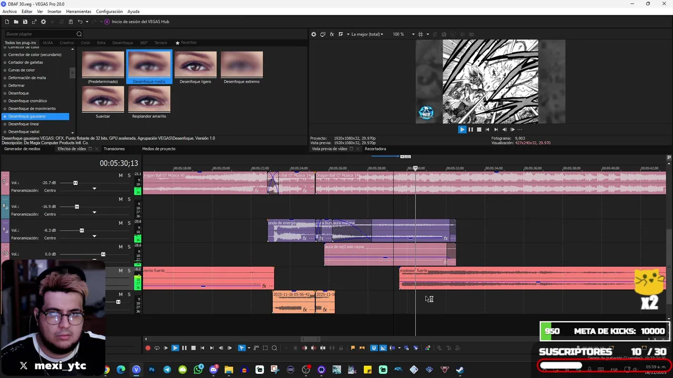Toggle snapping magnet icon
Screen dimensions: 673x378
point(374,348)
